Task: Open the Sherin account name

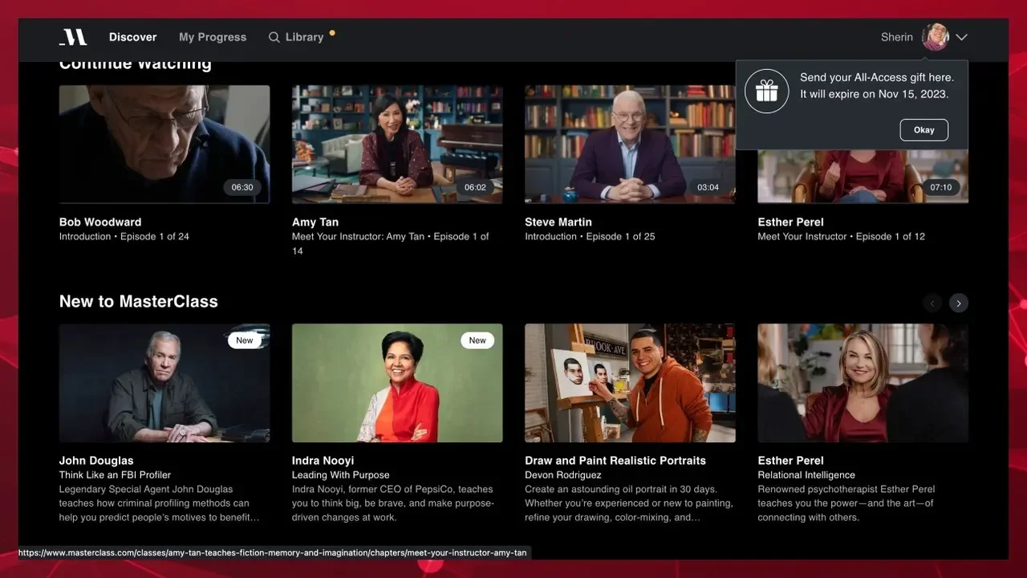Action: coord(897,37)
